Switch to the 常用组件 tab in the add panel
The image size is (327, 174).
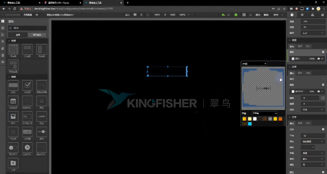(x=37, y=35)
